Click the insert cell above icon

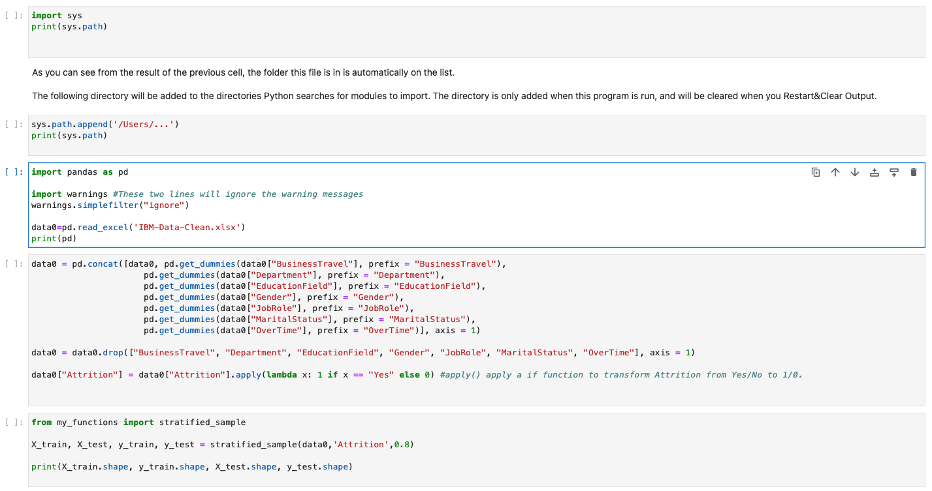[x=875, y=172]
